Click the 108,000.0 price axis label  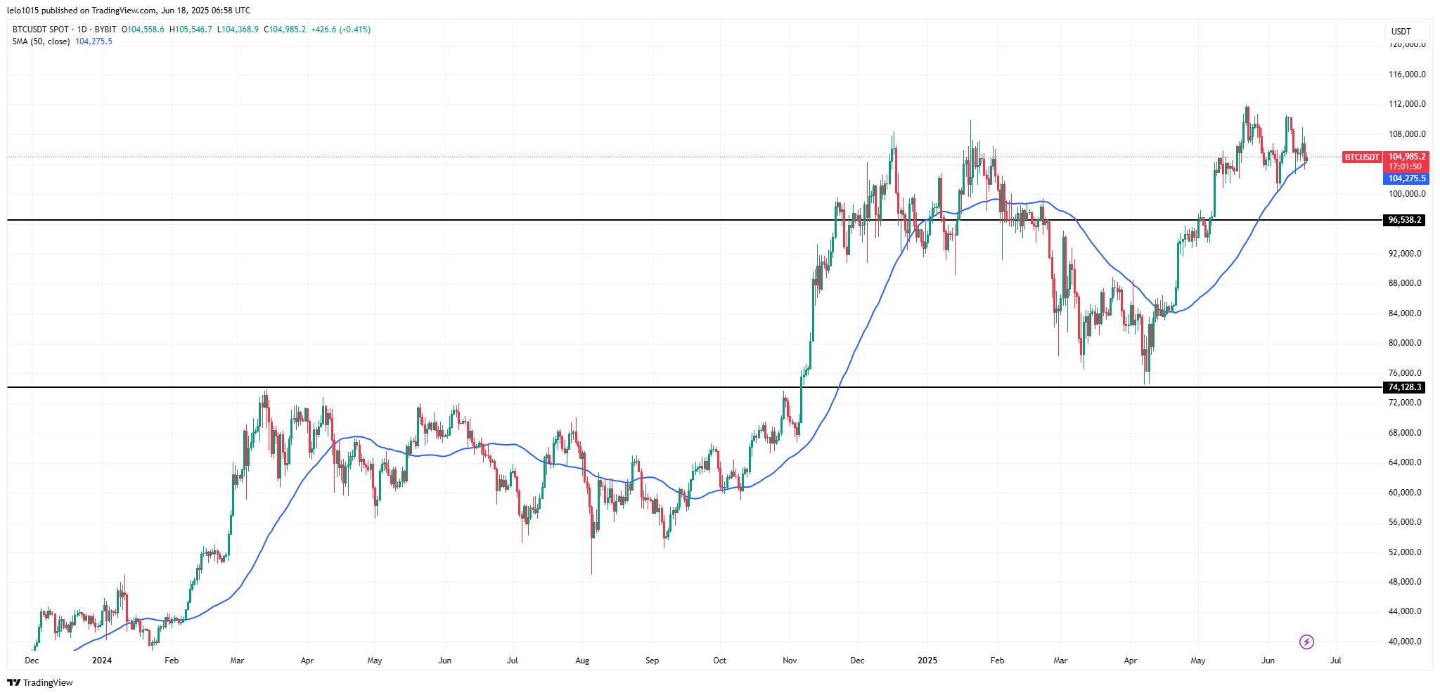[1407, 134]
